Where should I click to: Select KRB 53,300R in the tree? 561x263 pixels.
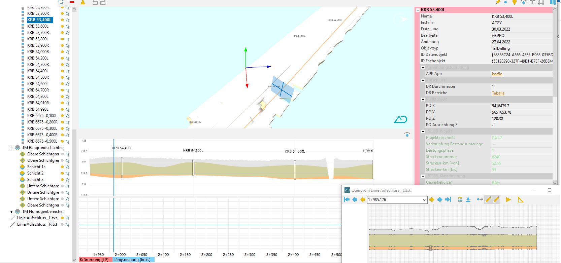[38, 13]
